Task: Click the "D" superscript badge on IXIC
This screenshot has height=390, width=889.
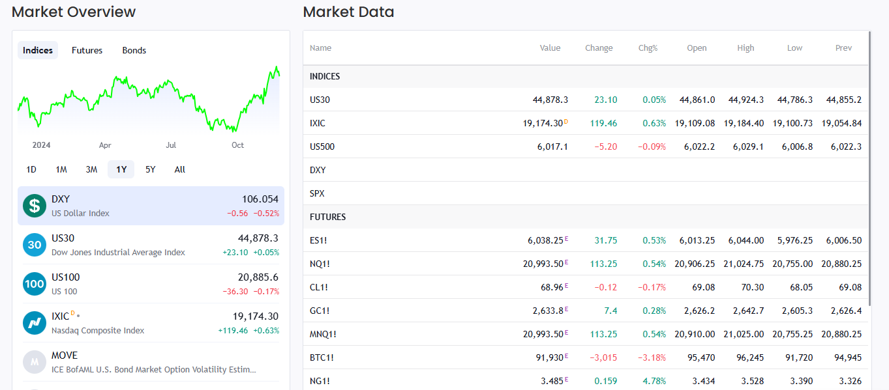Action: (72, 313)
